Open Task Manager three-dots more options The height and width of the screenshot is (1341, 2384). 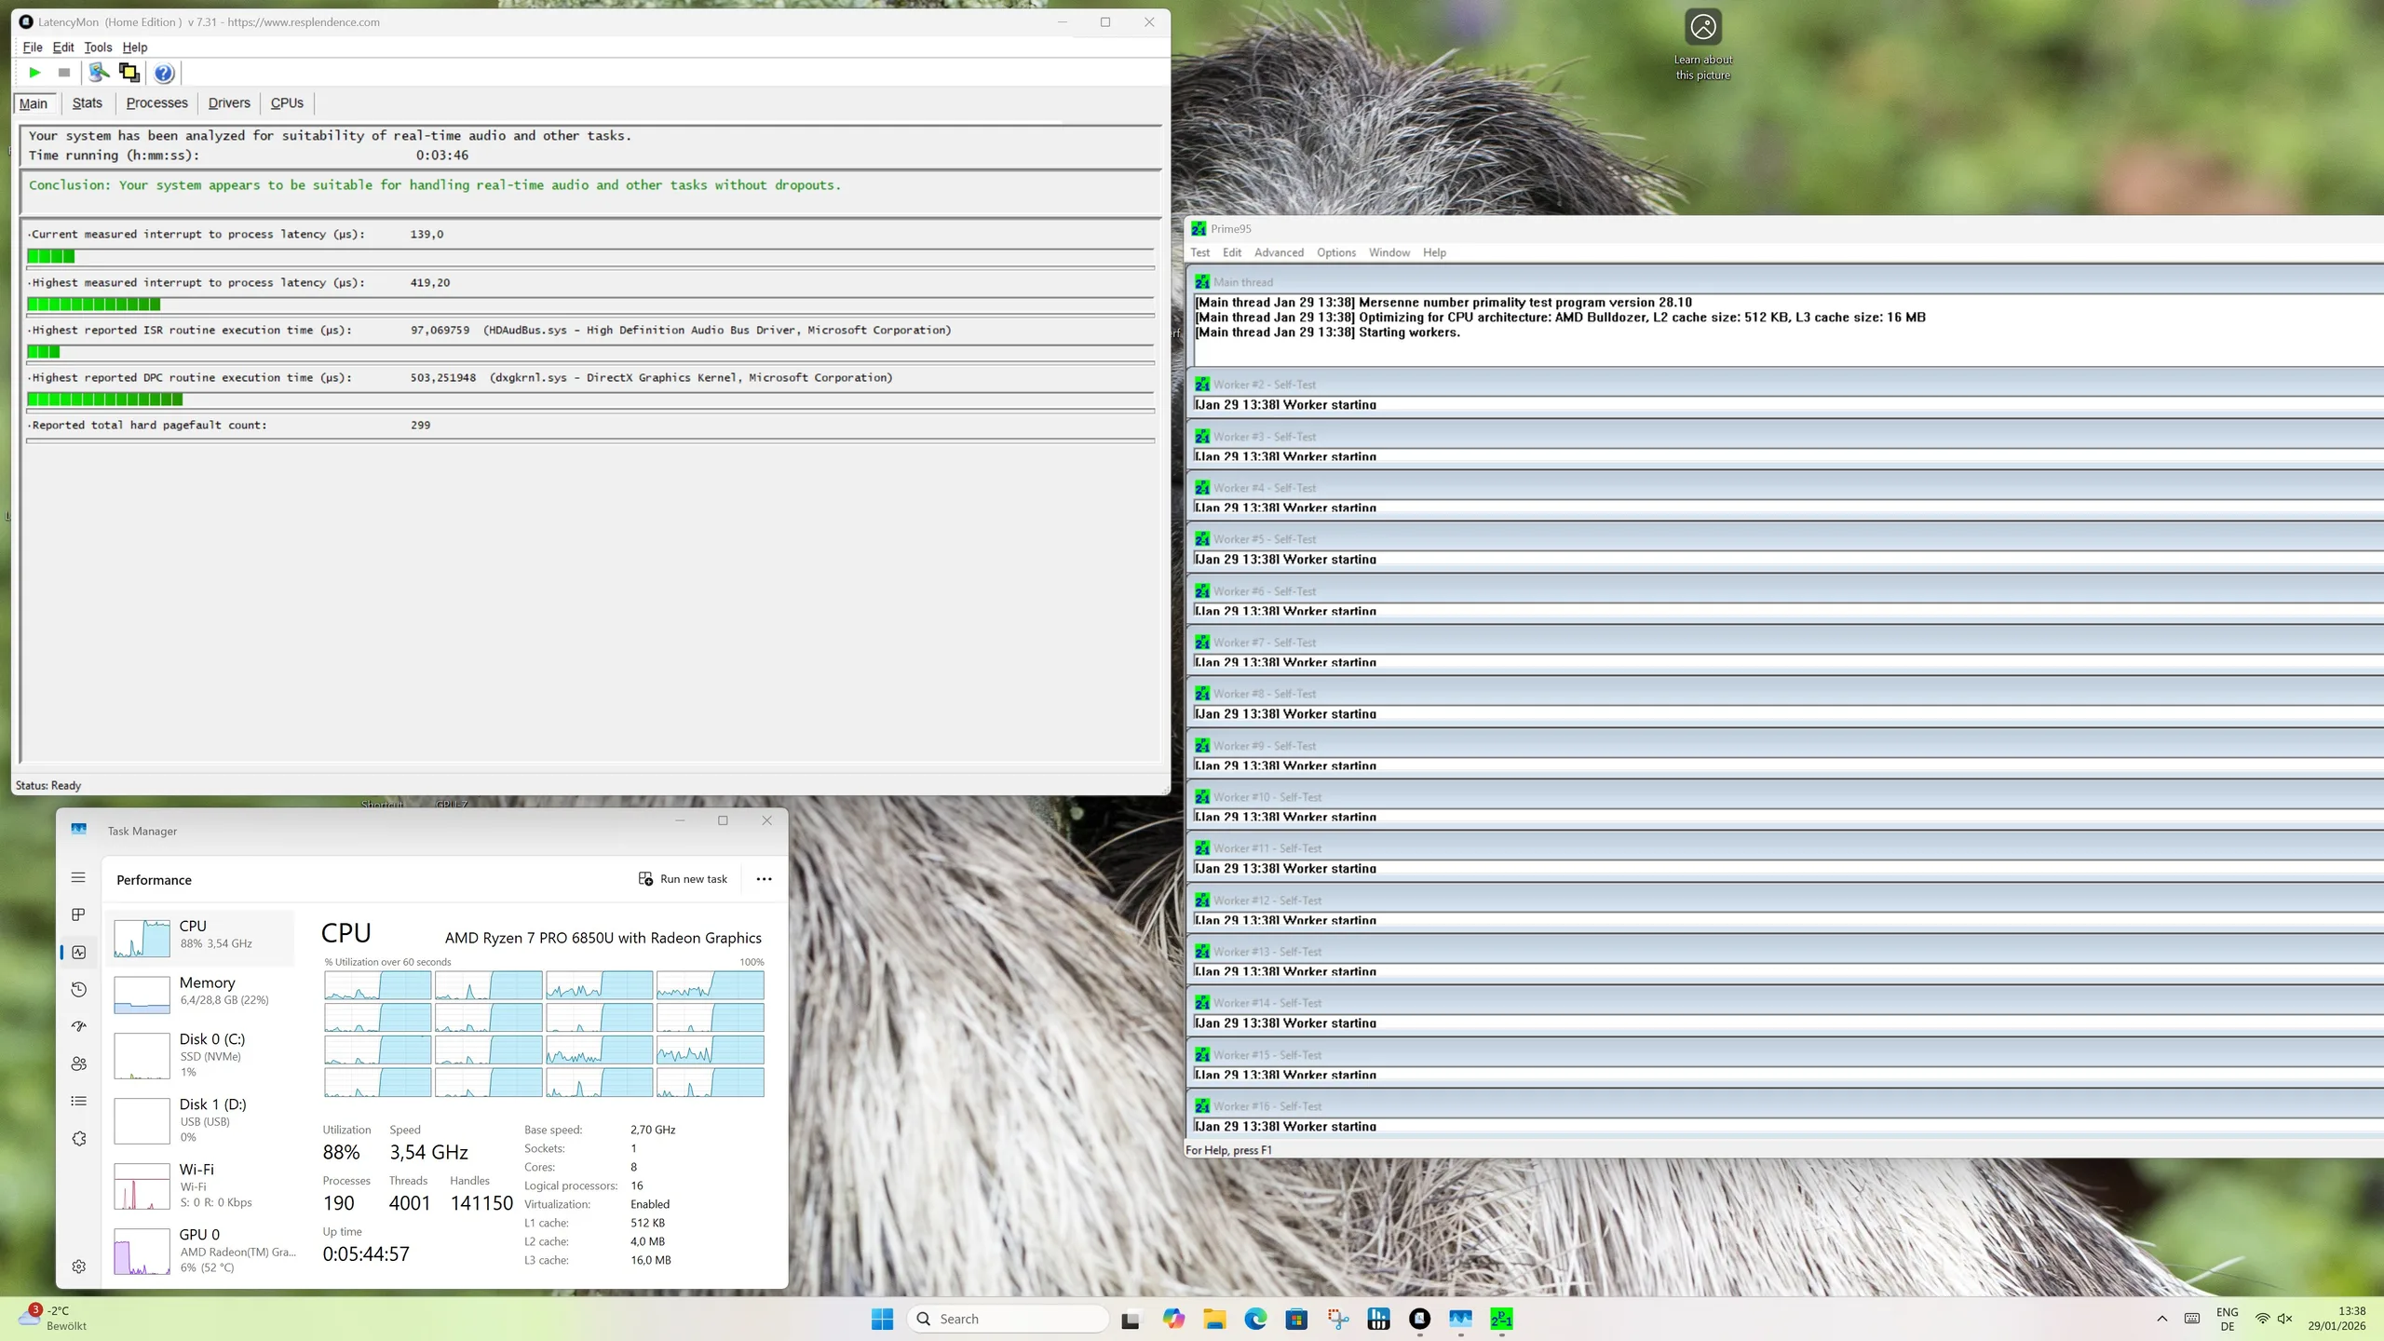pyautogui.click(x=764, y=879)
